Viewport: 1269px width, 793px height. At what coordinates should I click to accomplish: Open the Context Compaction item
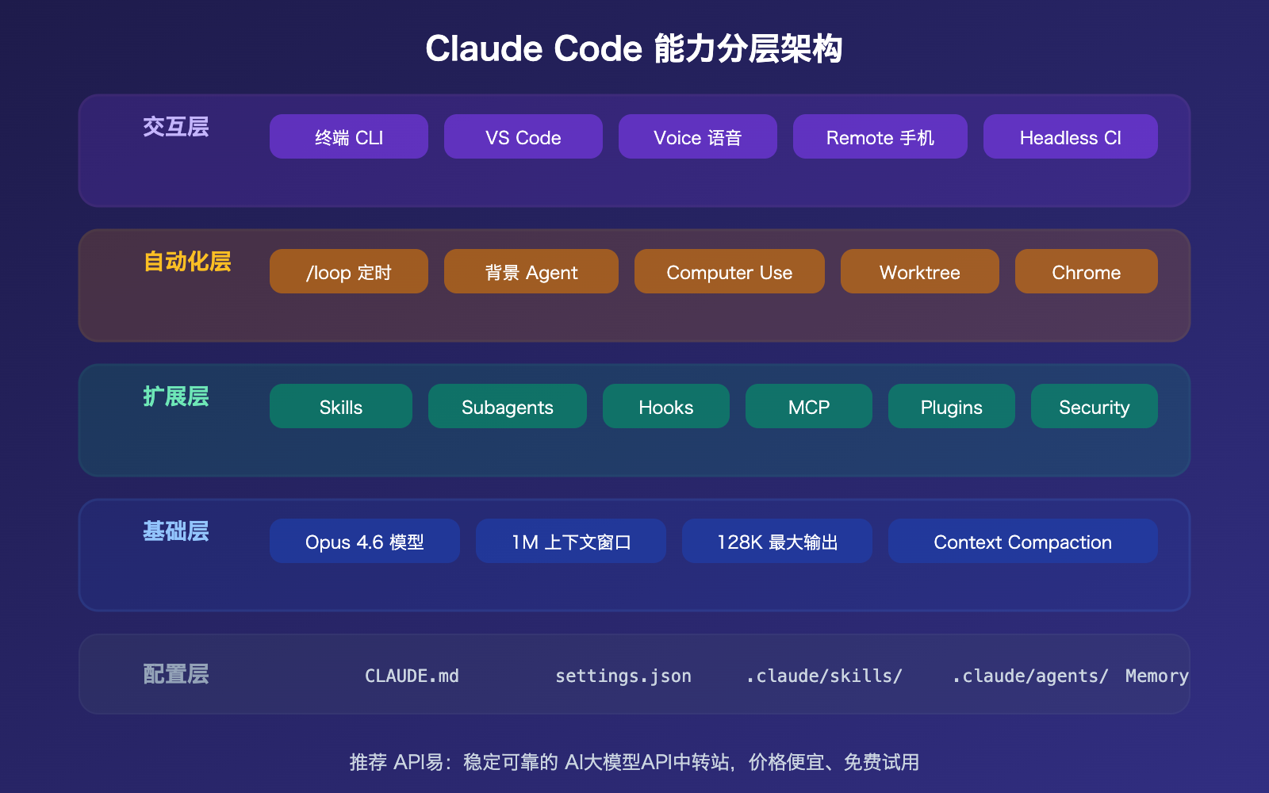pyautogui.click(x=1022, y=541)
